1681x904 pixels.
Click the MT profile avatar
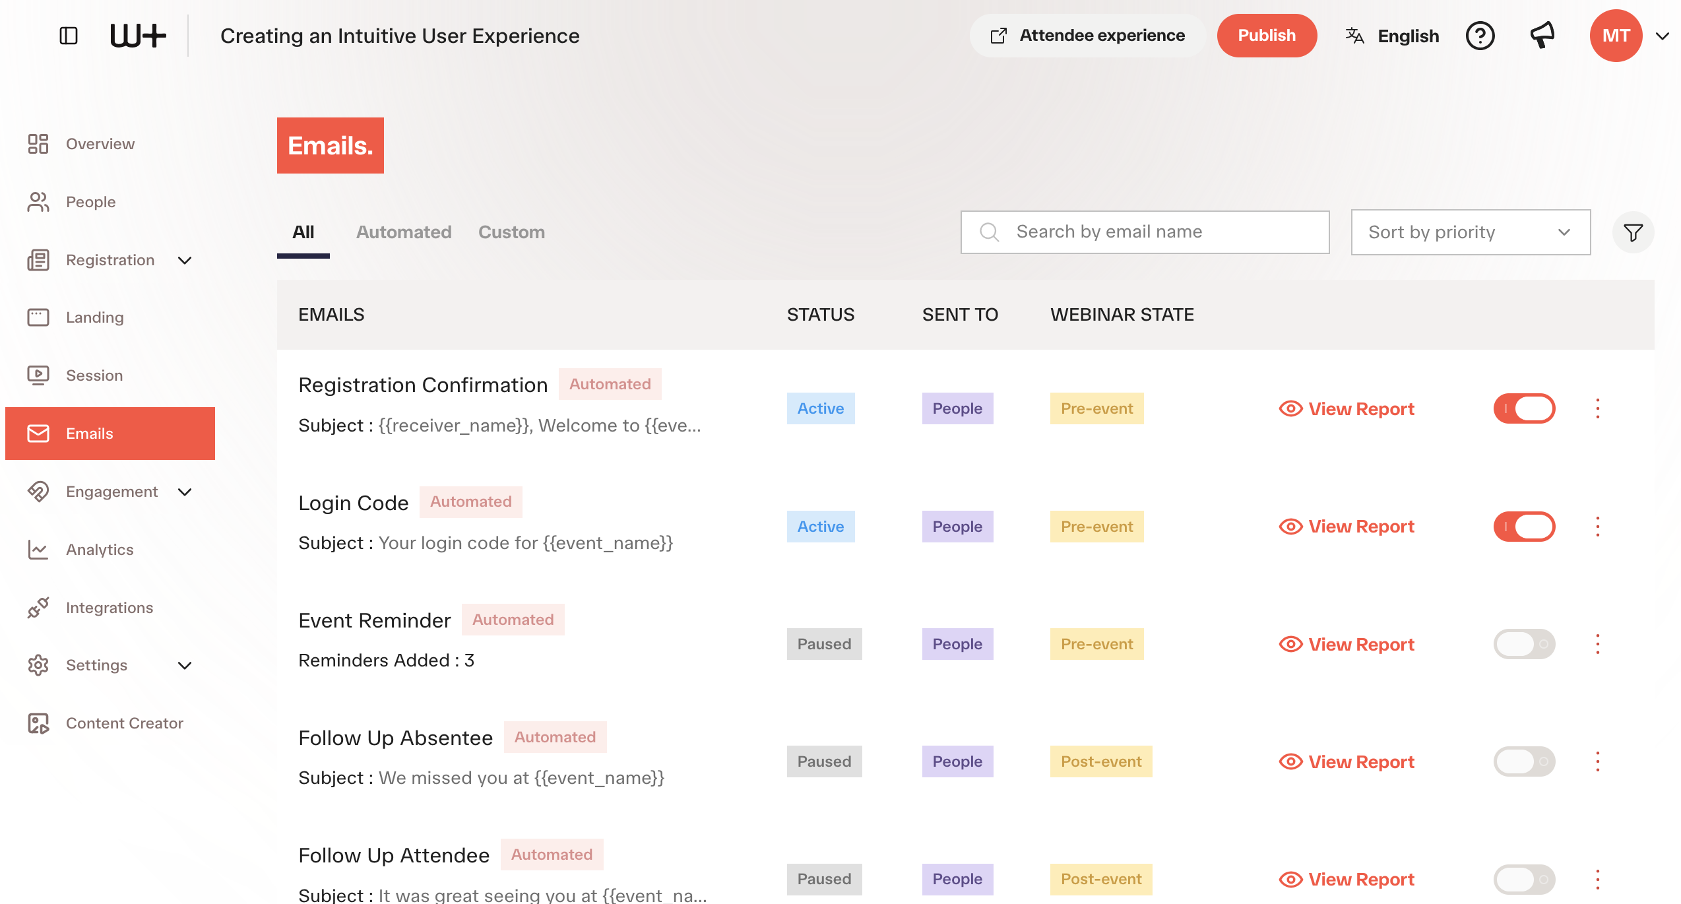[x=1616, y=36]
